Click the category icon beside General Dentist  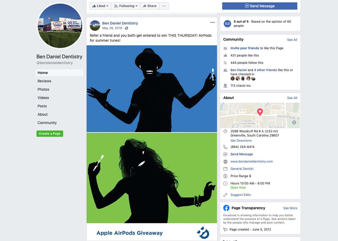pyautogui.click(x=225, y=169)
